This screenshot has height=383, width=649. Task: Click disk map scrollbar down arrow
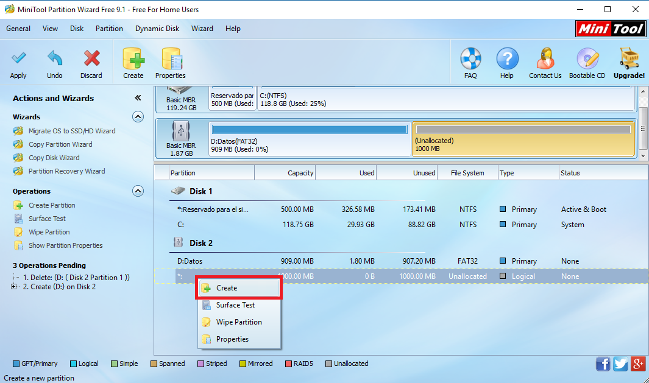(643, 156)
